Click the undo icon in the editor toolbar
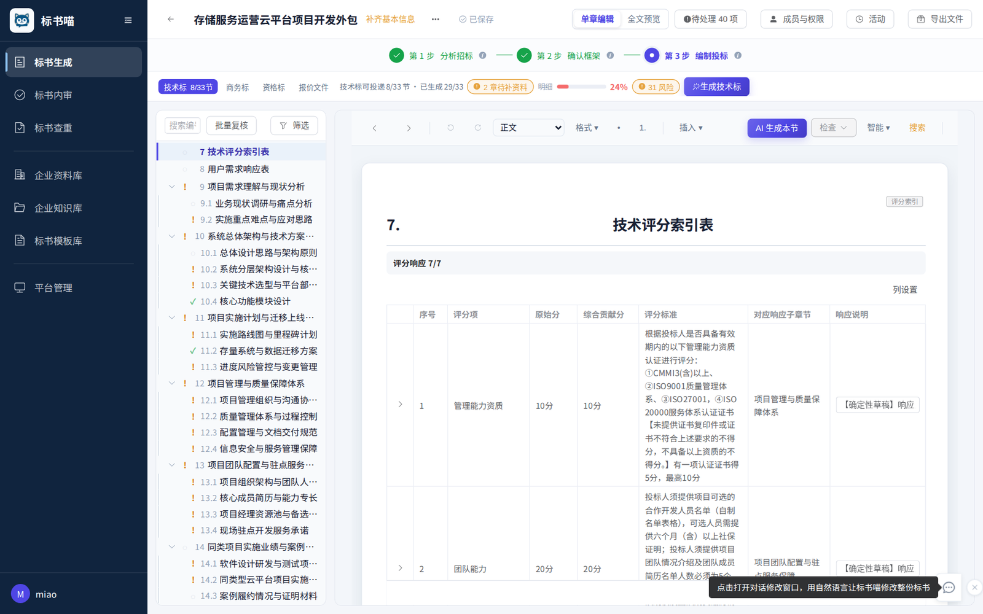 tap(450, 128)
